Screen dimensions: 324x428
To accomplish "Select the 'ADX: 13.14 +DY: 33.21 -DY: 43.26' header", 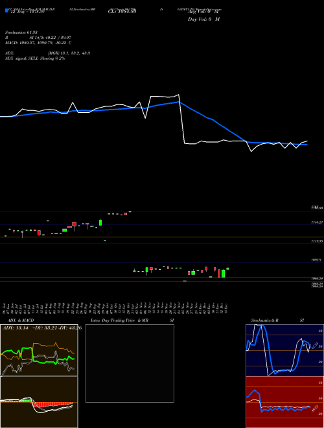I will coord(42,328).
